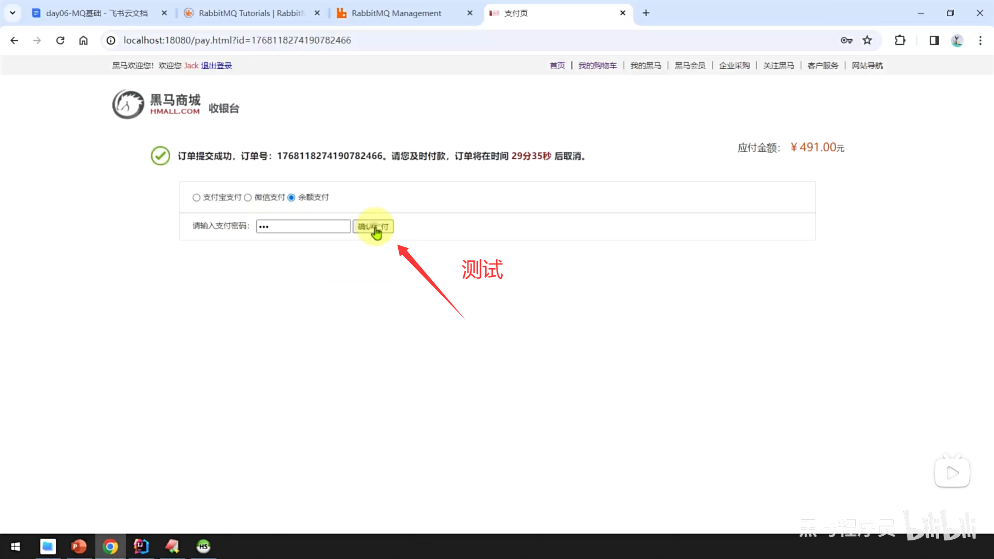The image size is (994, 559).
Task: Click the browser home icon
Action: (83, 40)
